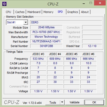Click the JEDEC #3 Command Rate empty cell
The height and width of the screenshot is (107, 107).
click(38, 86)
